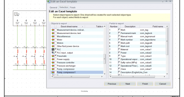Click the Miscellaneous row icon
Viewport: 184px width, 97px height.
pos(53,36)
